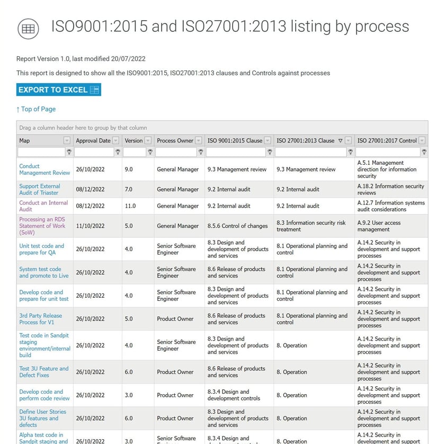
Task: Click the ISO 27001:2017 Control filter box
Action: tap(388, 152)
